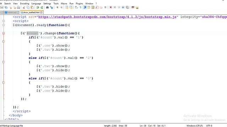Click the Save All toolbar icon
The image size is (227, 127).
coord(6,7)
